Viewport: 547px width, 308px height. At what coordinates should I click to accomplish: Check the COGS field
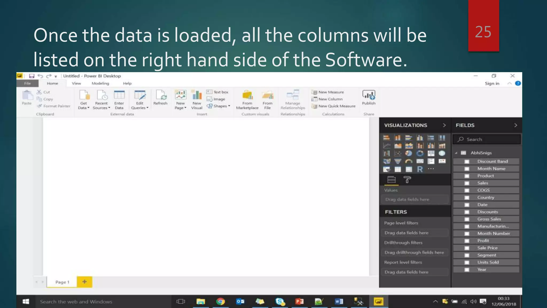(467, 190)
